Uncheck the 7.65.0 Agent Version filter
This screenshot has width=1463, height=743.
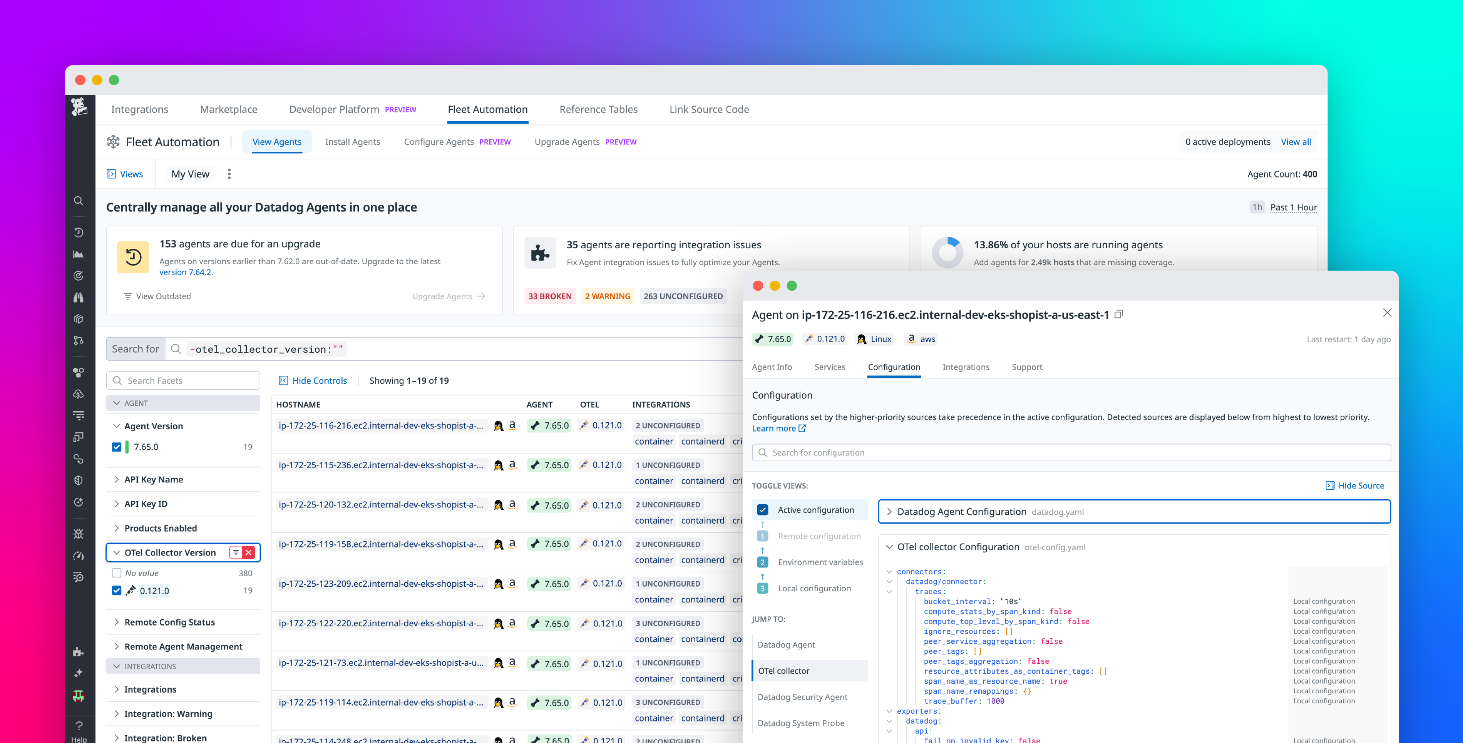117,447
